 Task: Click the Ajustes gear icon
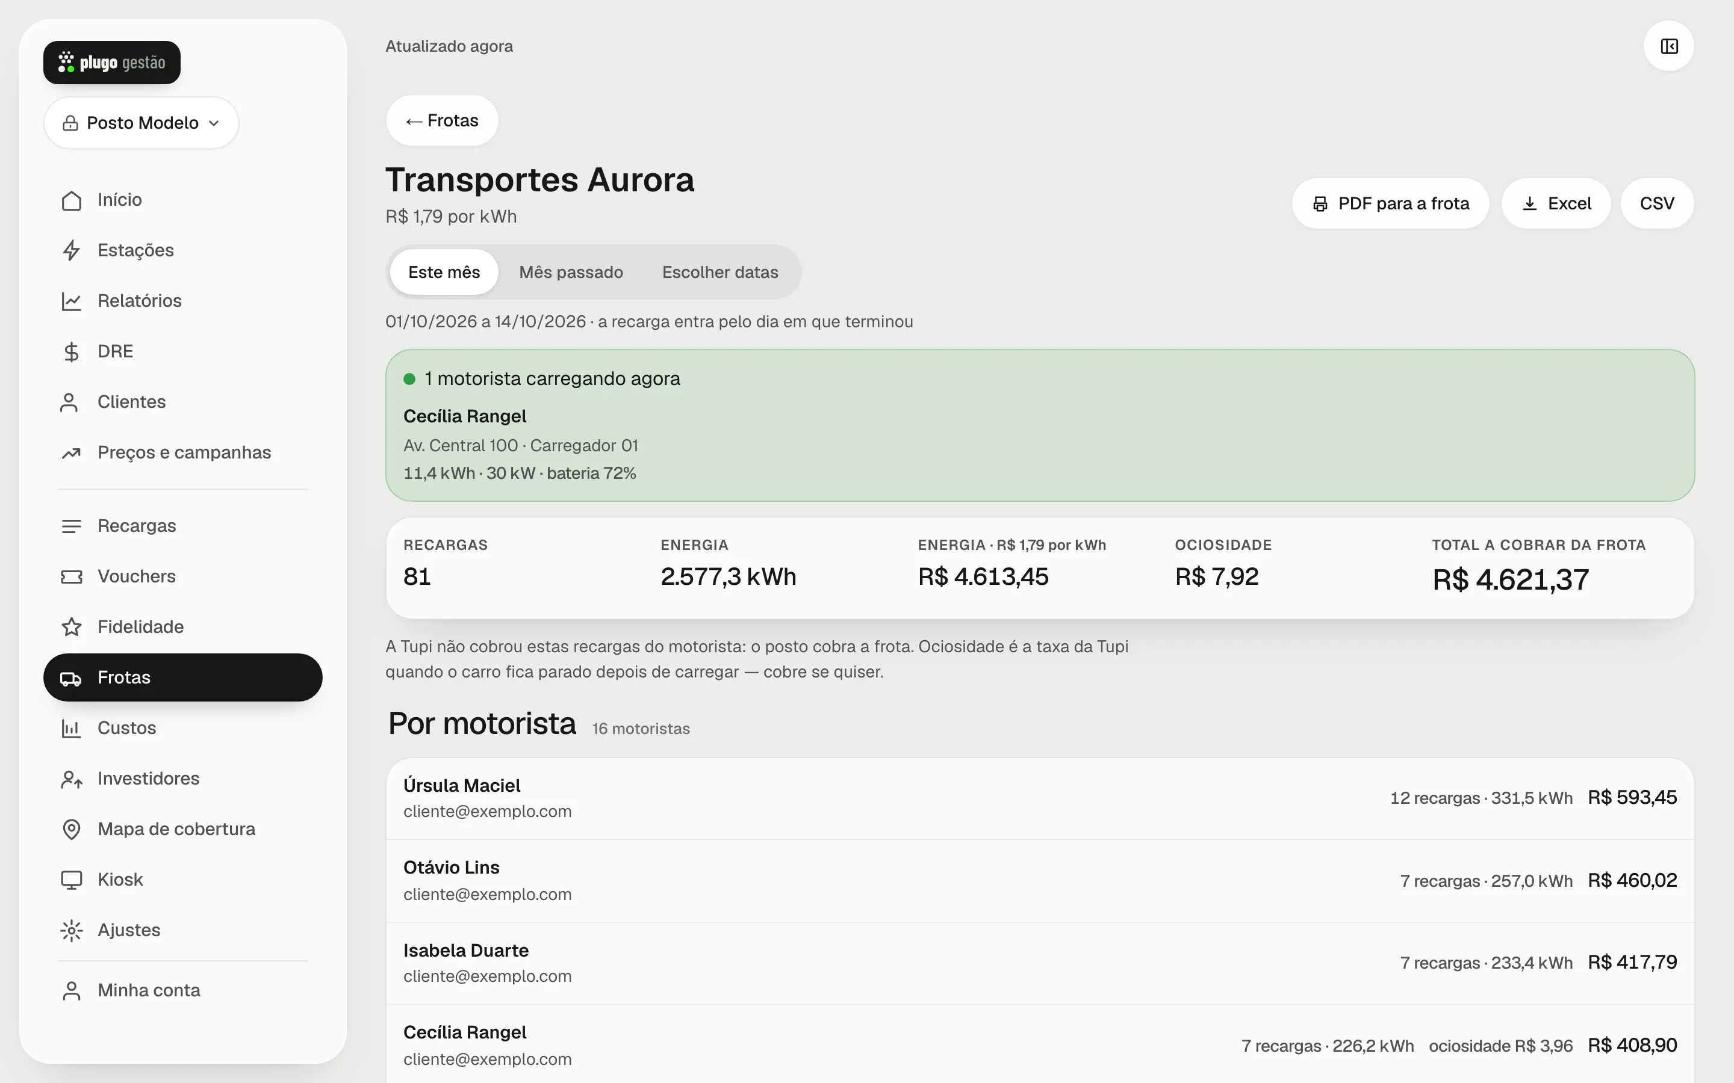coord(71,930)
